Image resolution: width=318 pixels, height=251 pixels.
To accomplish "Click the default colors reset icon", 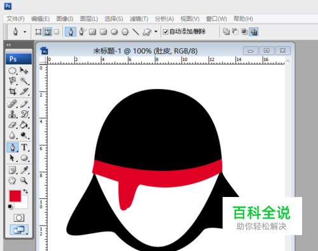I will [x=10, y=207].
